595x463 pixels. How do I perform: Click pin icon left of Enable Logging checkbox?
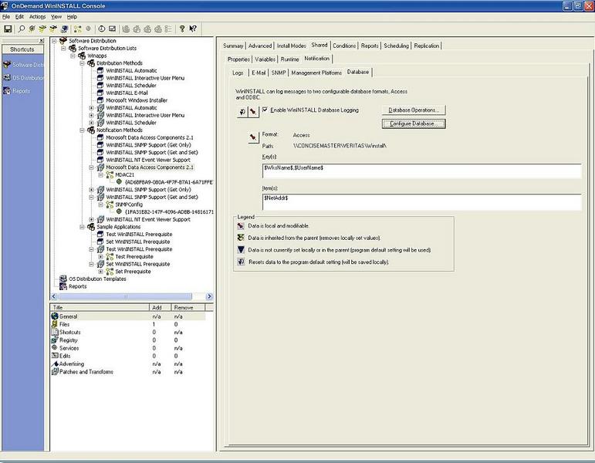[253, 112]
